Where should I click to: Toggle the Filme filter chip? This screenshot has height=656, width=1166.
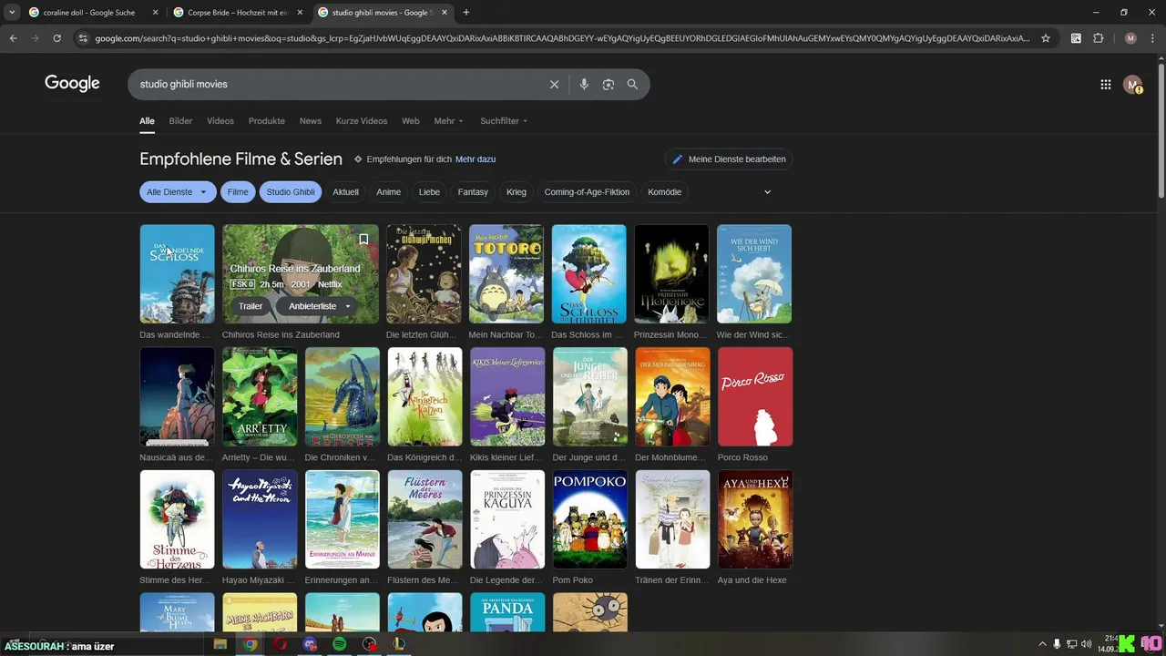(238, 192)
